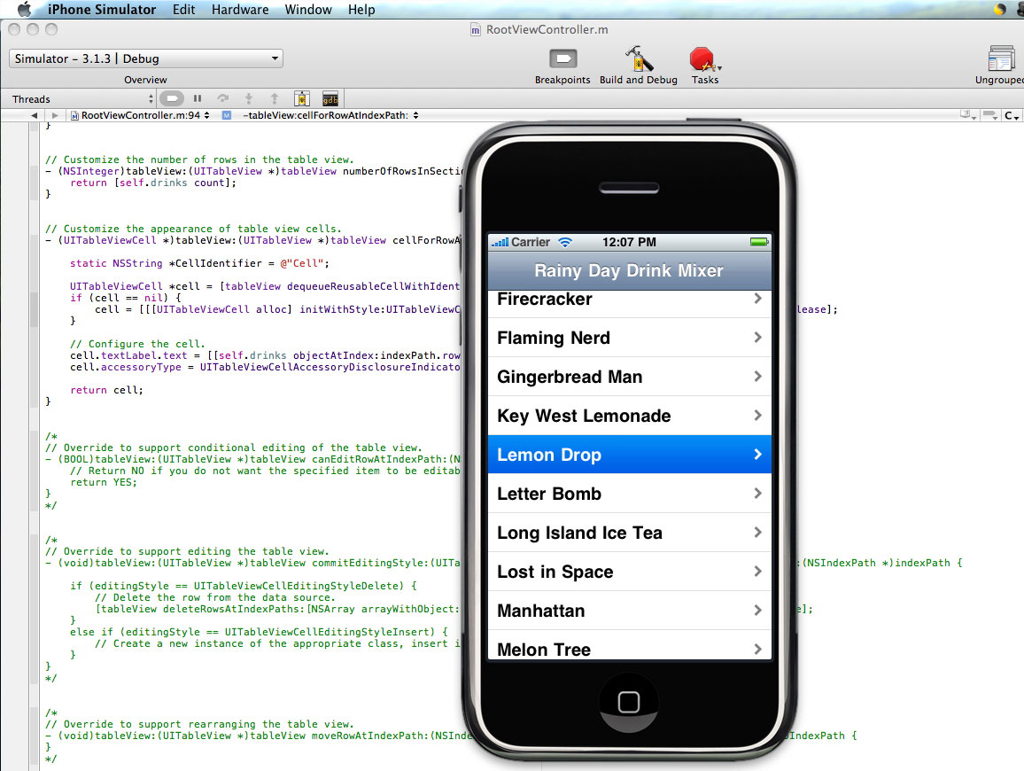The height and width of the screenshot is (771, 1024).
Task: Click the Wi-Fi icon in simulator status bar
Action: click(x=565, y=243)
